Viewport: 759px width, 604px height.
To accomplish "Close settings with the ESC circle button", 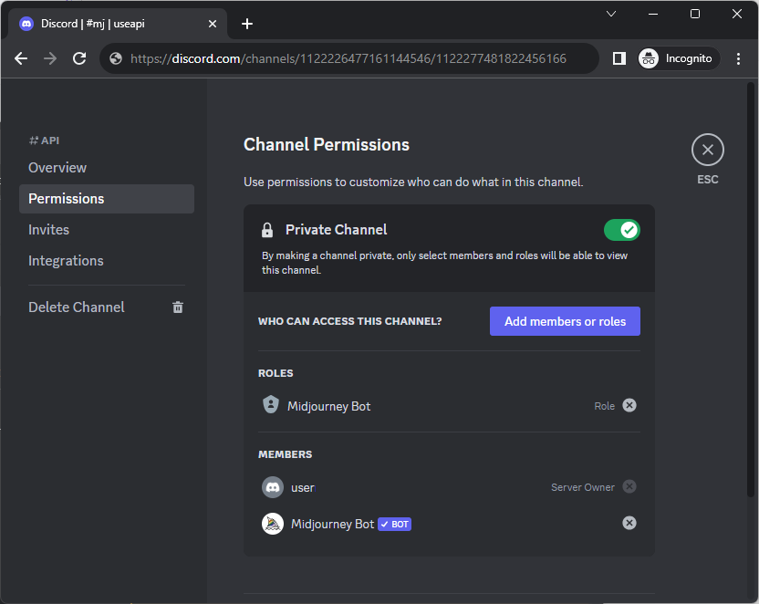I will coord(708,150).
